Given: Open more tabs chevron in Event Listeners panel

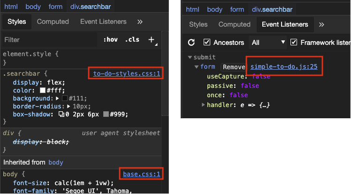Looking at the screenshot, I should [321, 24].
